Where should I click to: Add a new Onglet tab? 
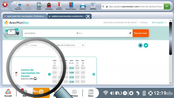(39, 6)
